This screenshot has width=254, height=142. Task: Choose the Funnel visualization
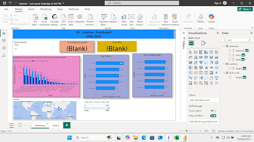coord(201,62)
